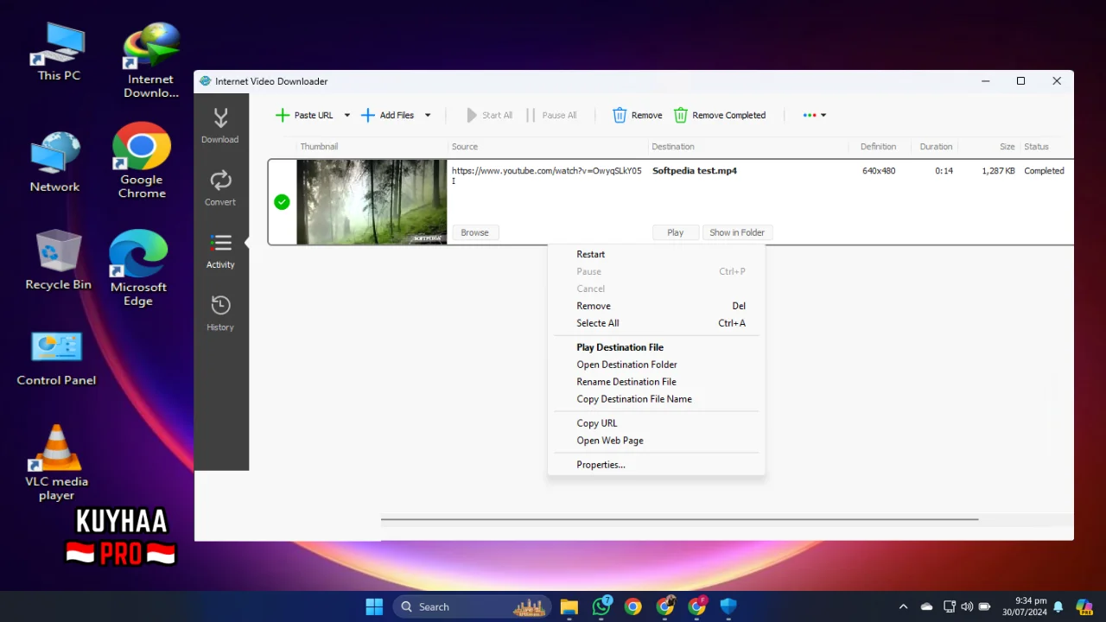Open VLC media player desktop shortcut
The width and height of the screenshot is (1106, 622).
coord(56,462)
